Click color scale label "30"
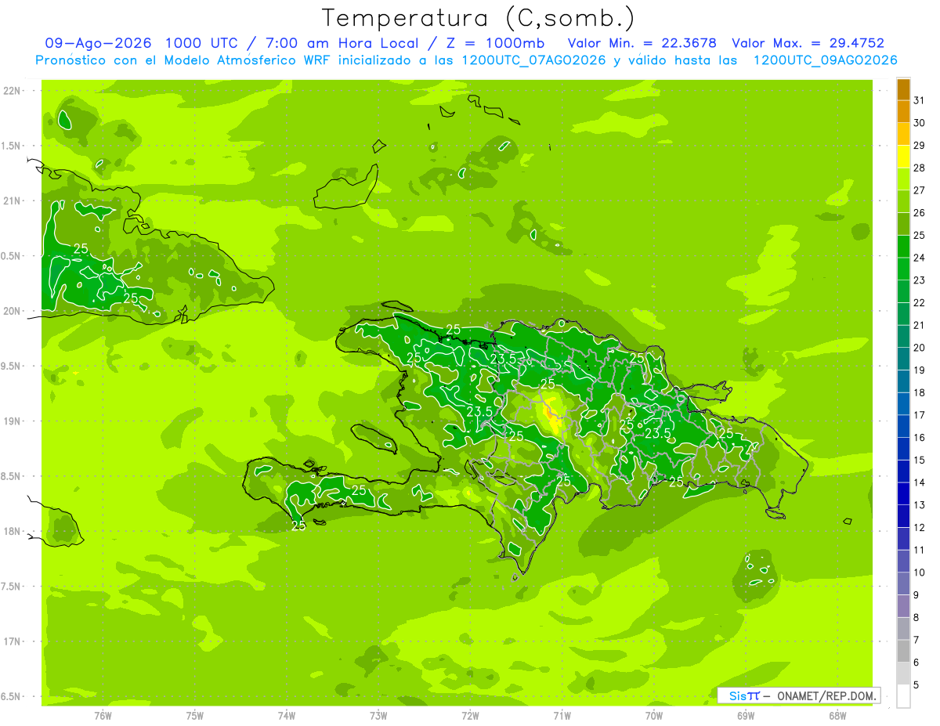The height and width of the screenshot is (726, 940). (919, 122)
